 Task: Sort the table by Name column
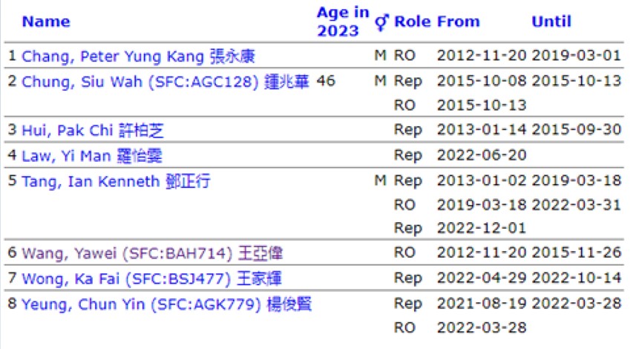point(46,22)
